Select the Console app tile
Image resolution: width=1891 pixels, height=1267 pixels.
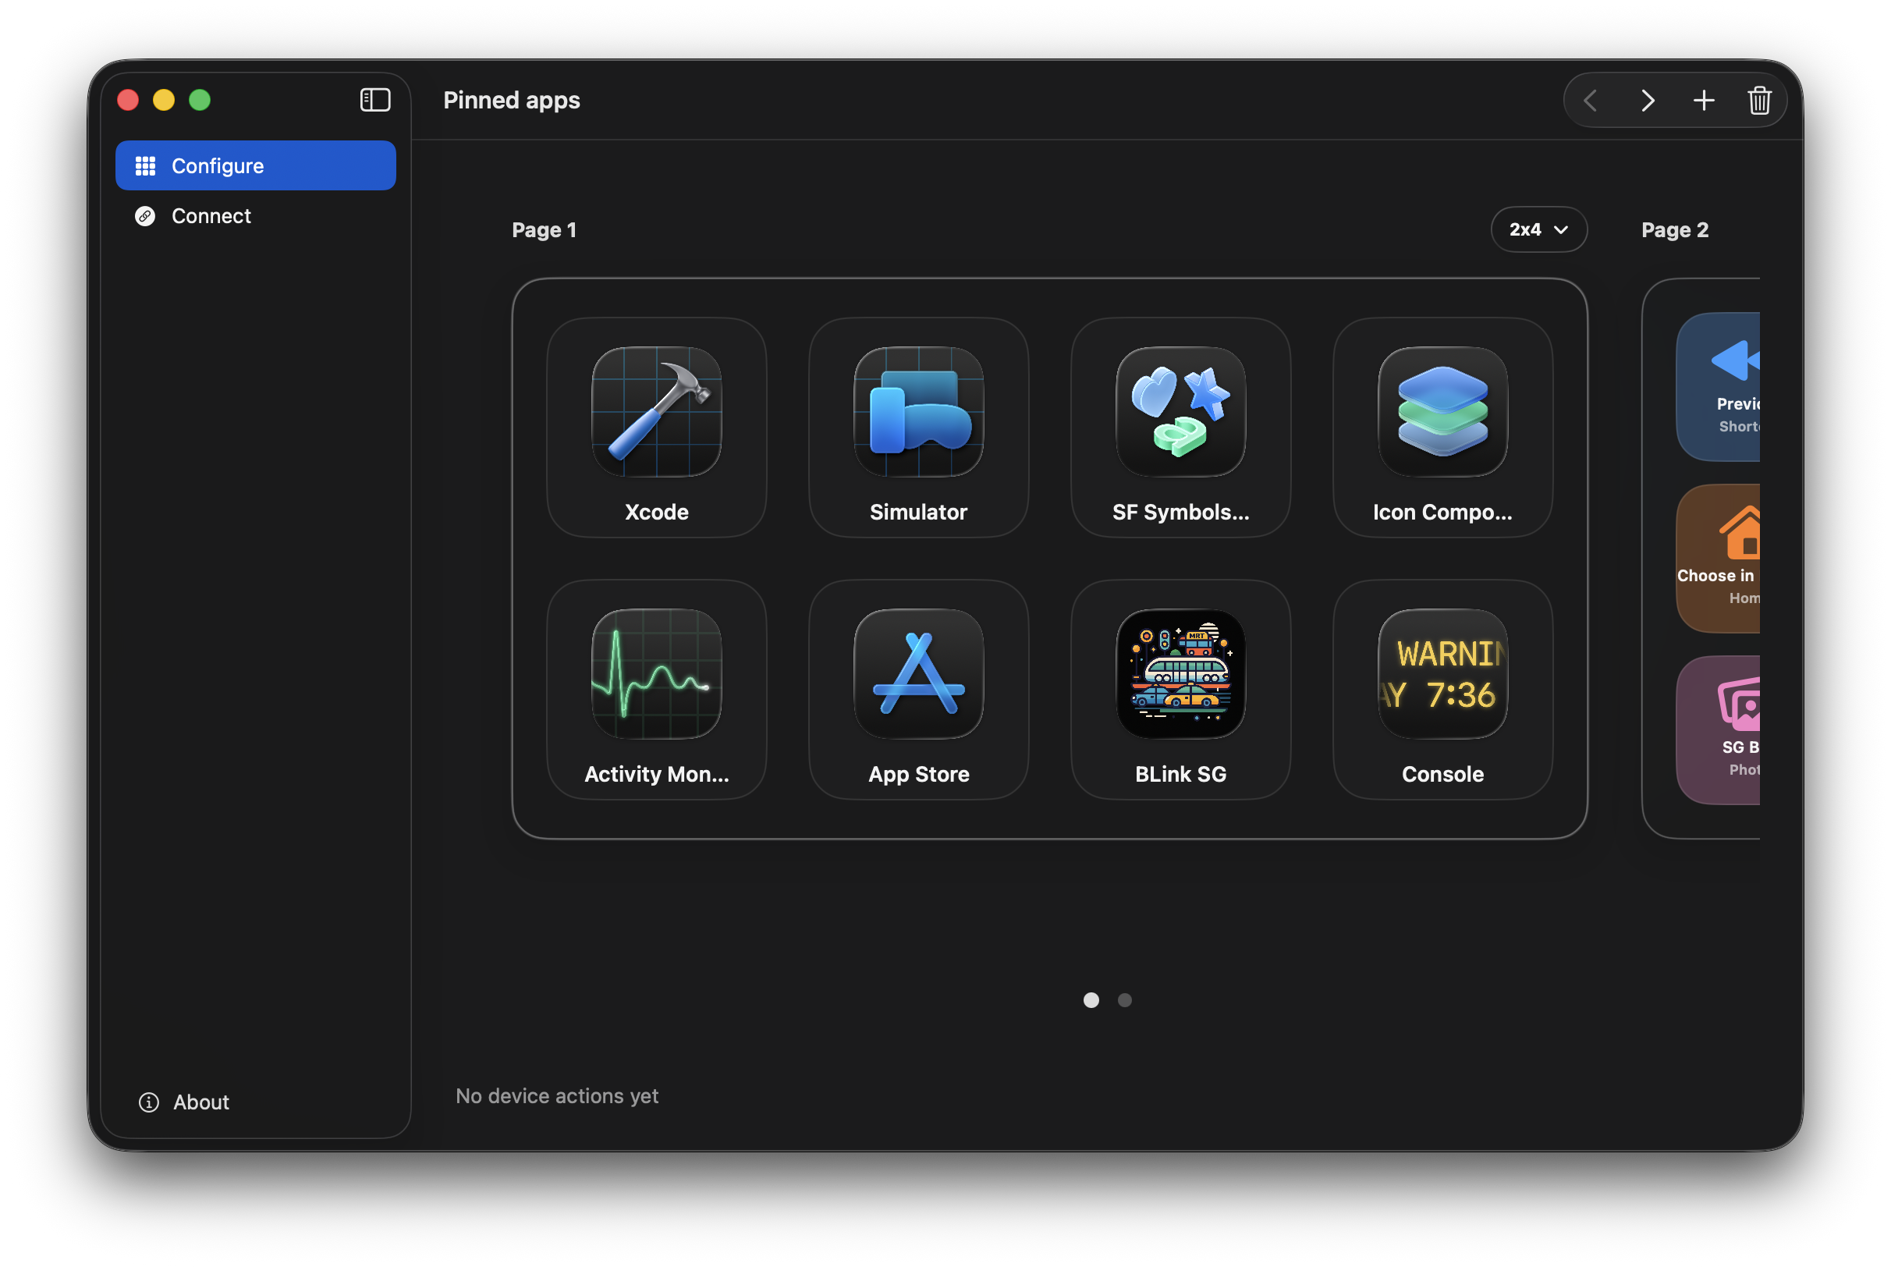point(1442,689)
